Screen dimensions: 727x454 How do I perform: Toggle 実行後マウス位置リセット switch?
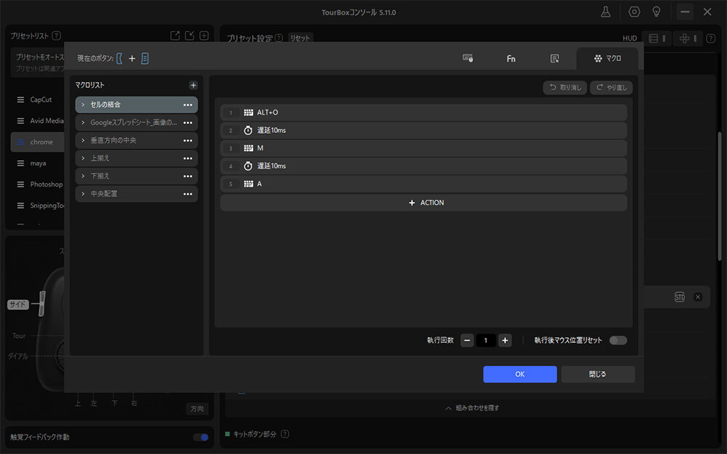tap(618, 340)
